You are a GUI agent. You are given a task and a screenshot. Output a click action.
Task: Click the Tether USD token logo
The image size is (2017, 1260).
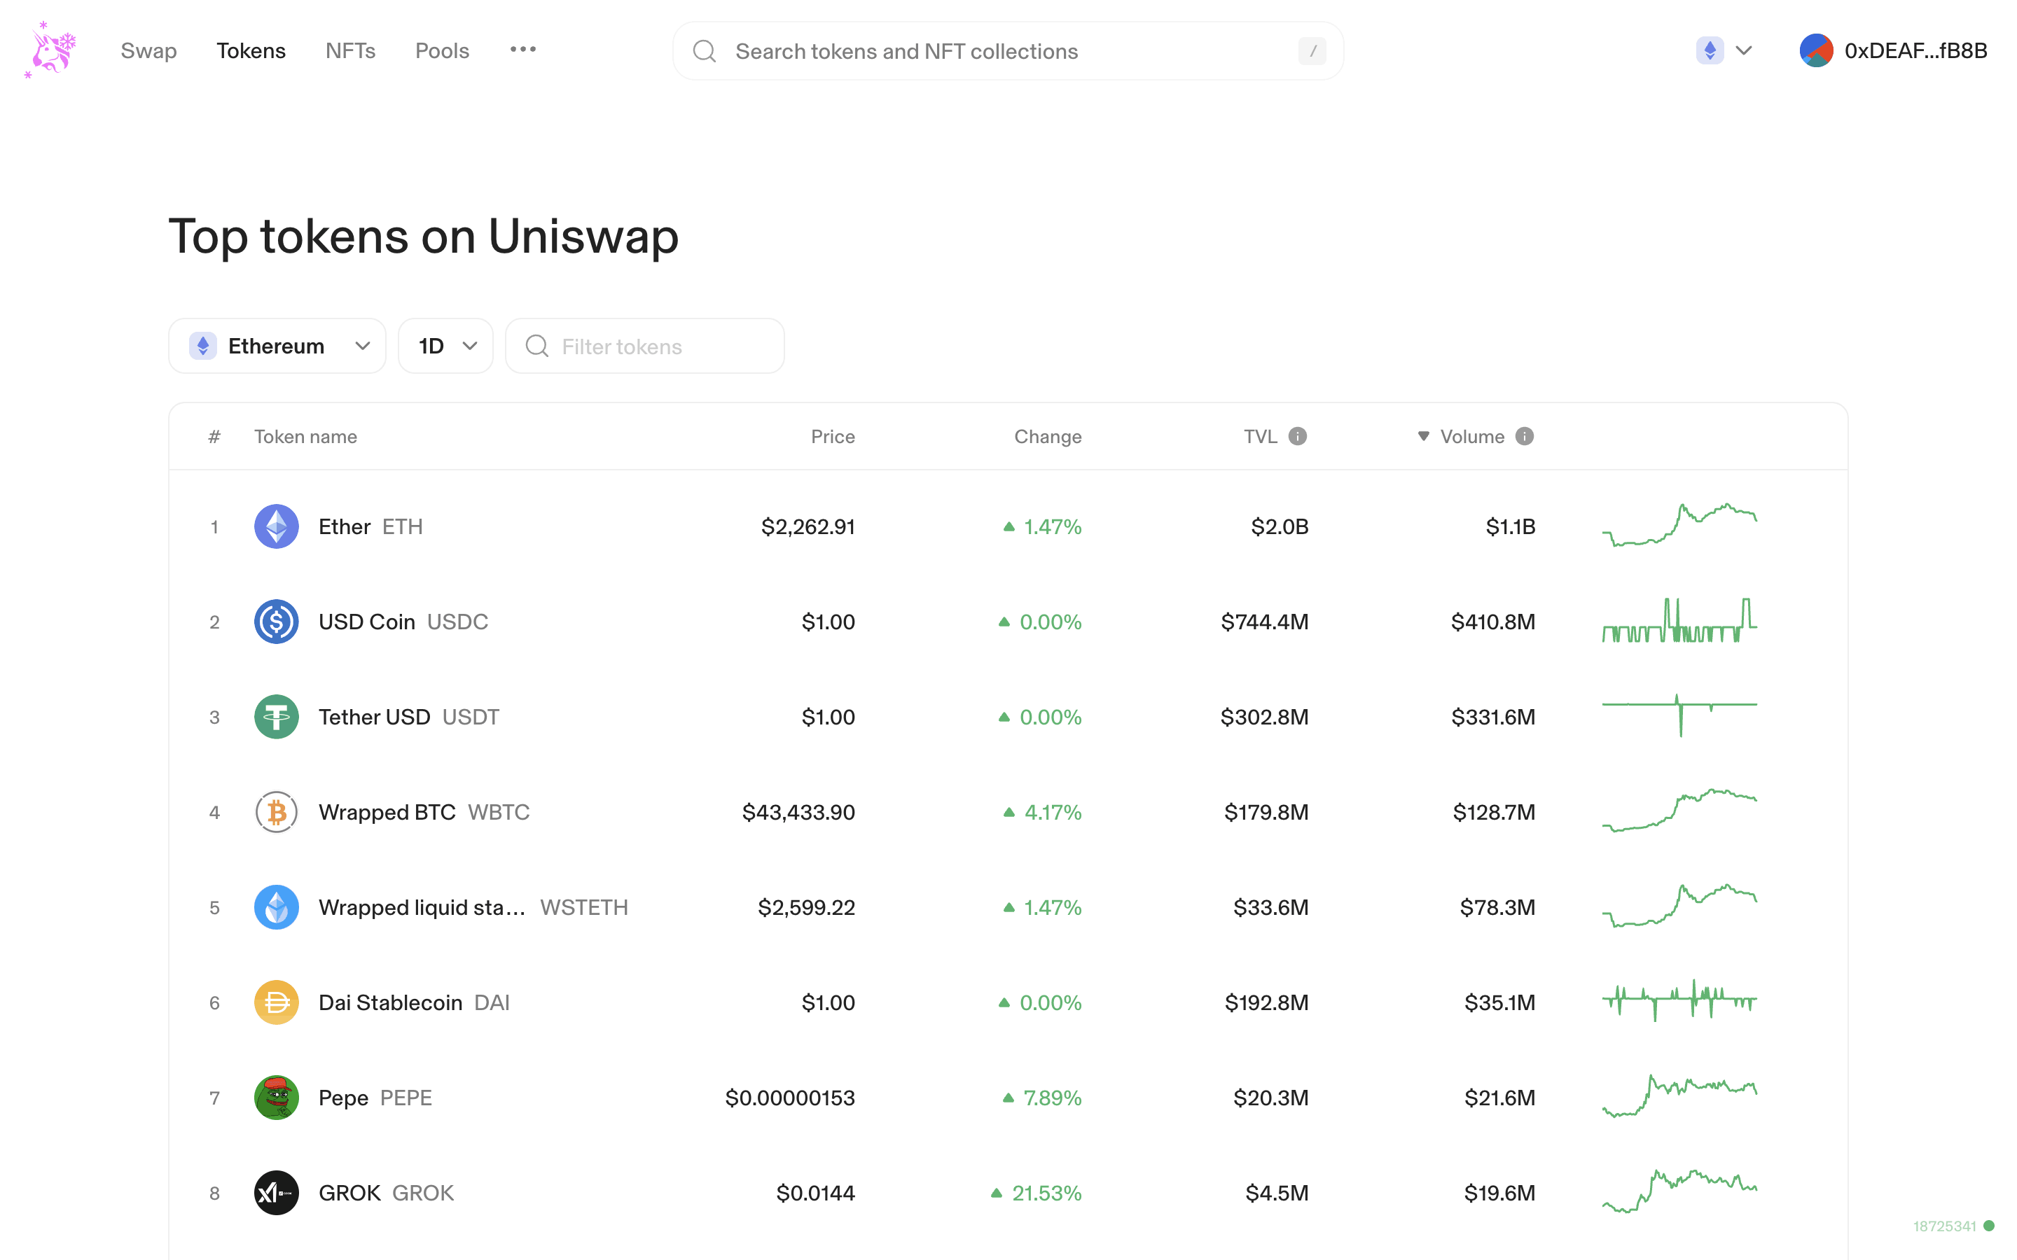[x=277, y=717]
